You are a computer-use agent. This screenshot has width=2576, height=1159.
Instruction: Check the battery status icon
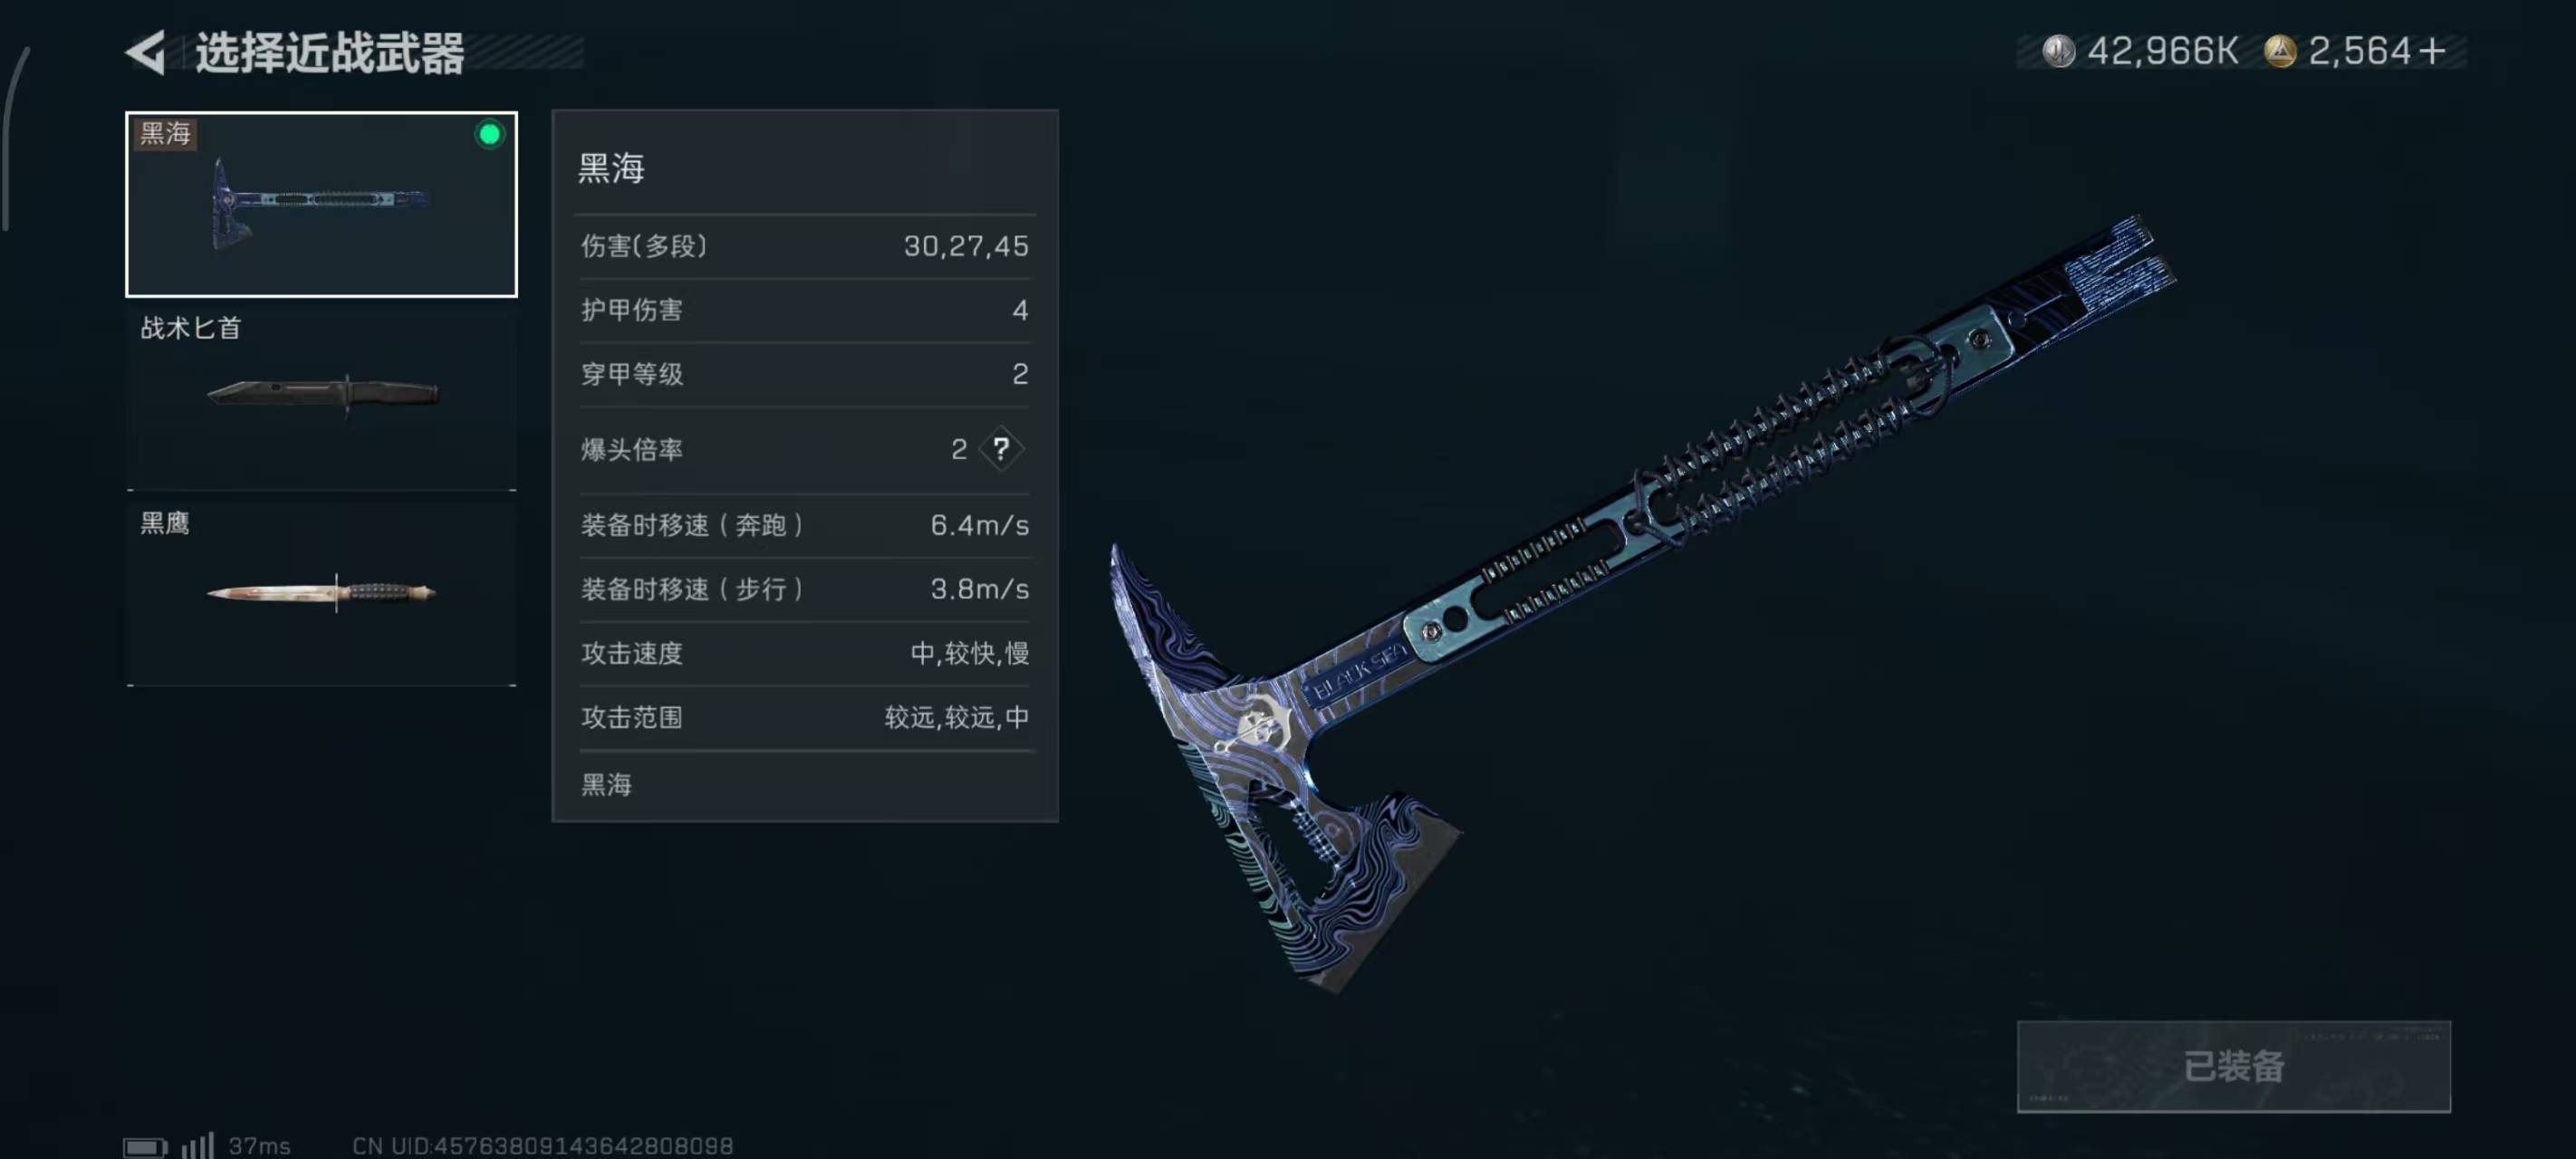point(145,1146)
